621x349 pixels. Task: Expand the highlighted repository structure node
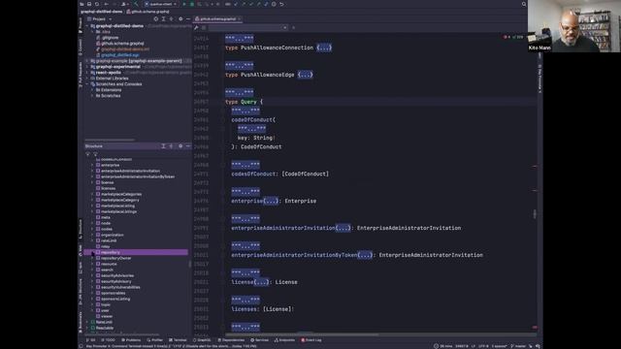pos(92,252)
